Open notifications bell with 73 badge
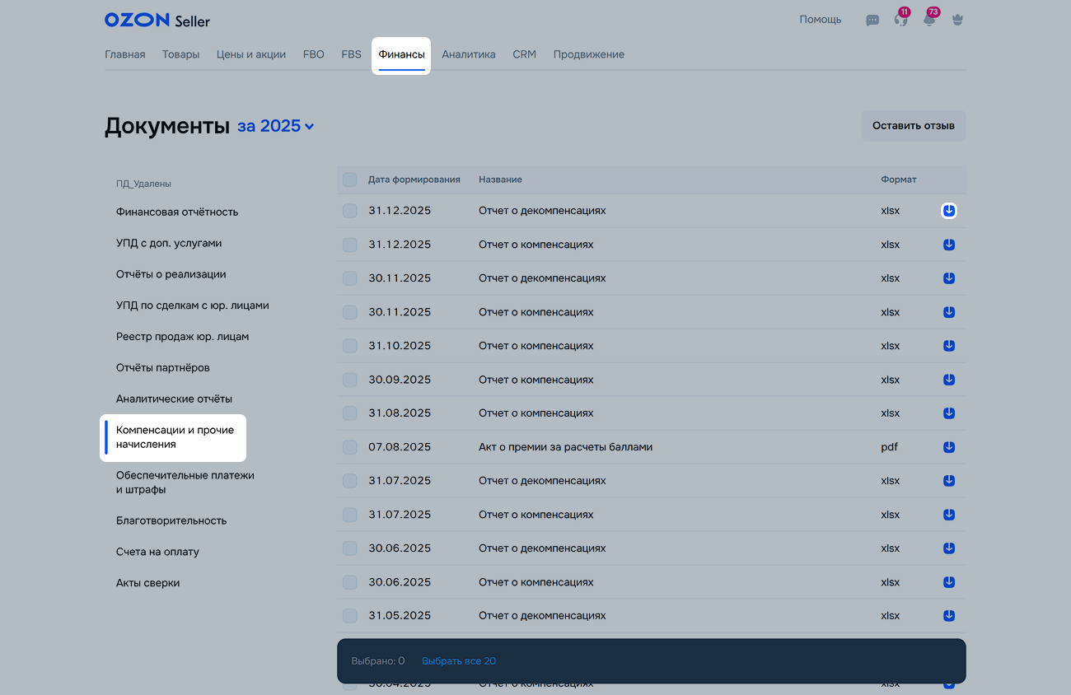The width and height of the screenshot is (1071, 695). coord(929,21)
